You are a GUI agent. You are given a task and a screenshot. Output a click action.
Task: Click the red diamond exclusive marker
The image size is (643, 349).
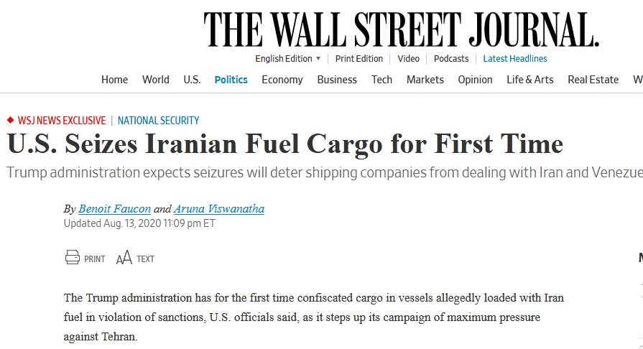point(11,120)
